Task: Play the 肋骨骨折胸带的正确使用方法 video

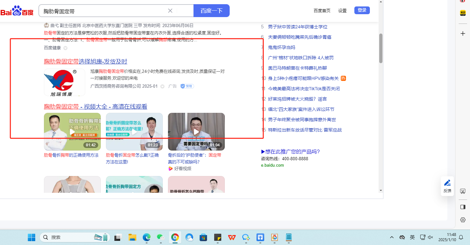Action: pos(72,132)
